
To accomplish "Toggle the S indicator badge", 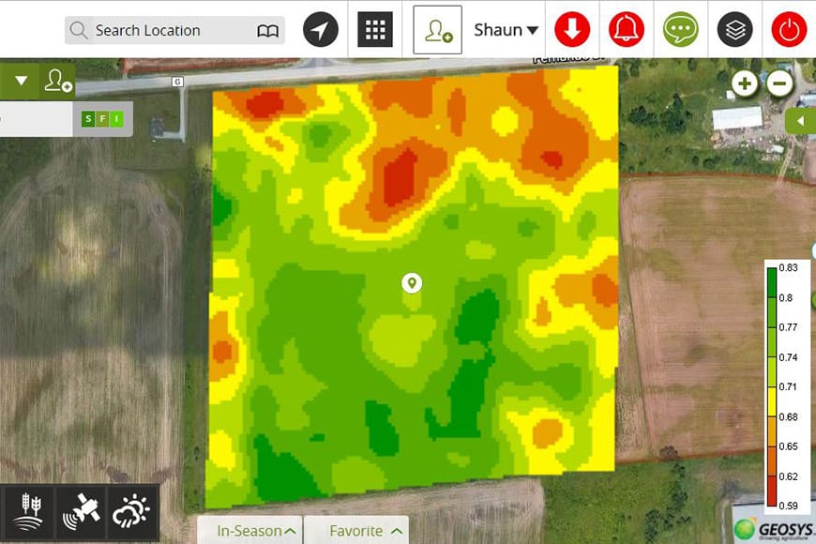I will coord(88,119).
